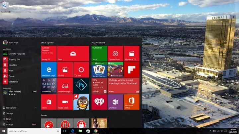Viewport: 239px width, 134px height.
Task: Focus the Ask me anything search box
Action: 34,131
